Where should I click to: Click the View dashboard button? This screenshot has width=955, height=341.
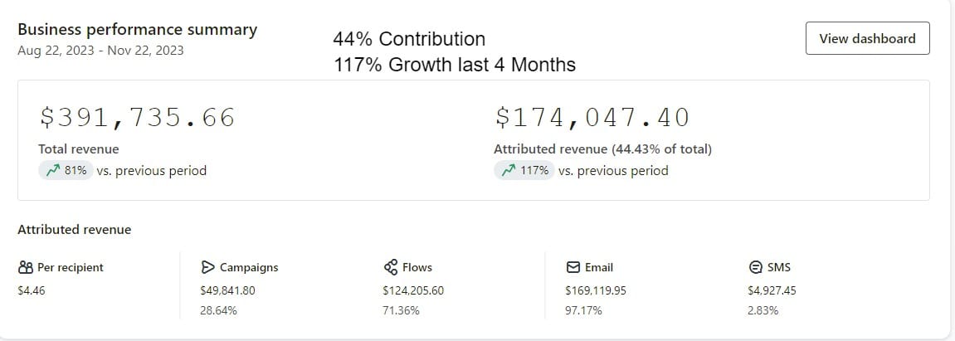[x=867, y=38]
